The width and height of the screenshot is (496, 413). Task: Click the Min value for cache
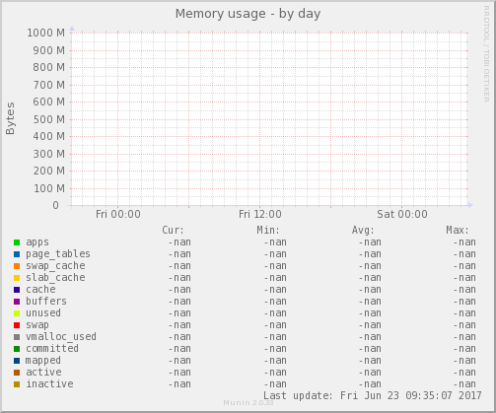[x=275, y=290]
